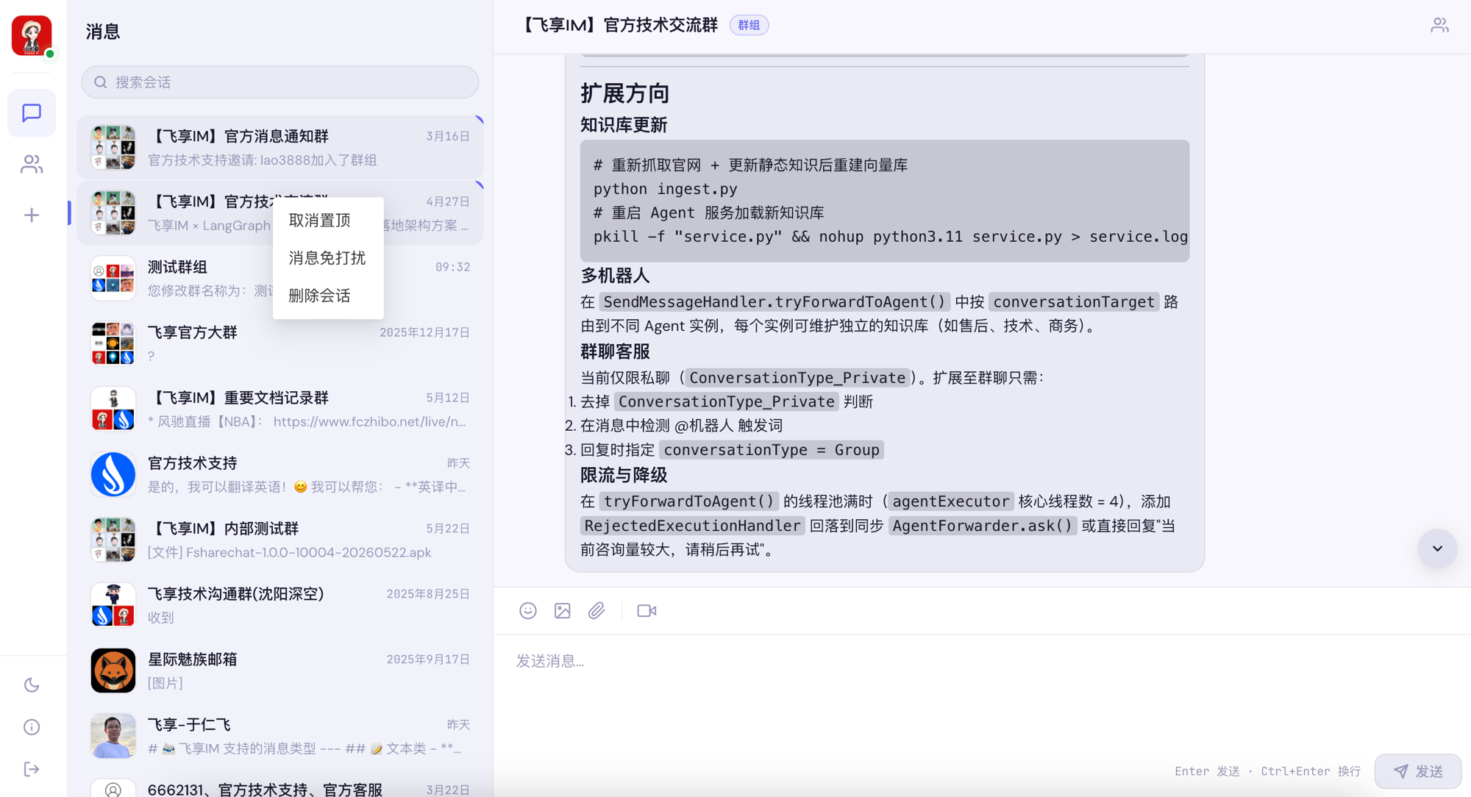Jump to the latest message with the chevron-down button
The width and height of the screenshot is (1471, 797).
[x=1437, y=548]
